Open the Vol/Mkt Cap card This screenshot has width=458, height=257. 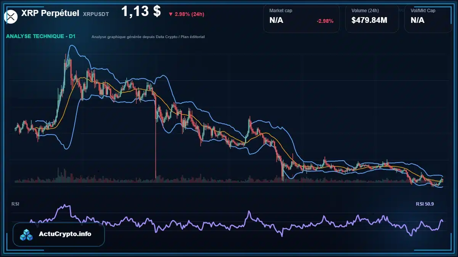point(428,18)
